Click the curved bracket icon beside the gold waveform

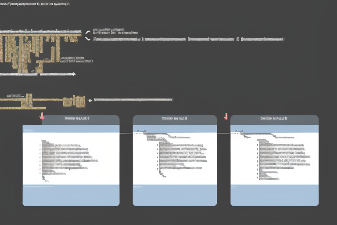click(87, 35)
